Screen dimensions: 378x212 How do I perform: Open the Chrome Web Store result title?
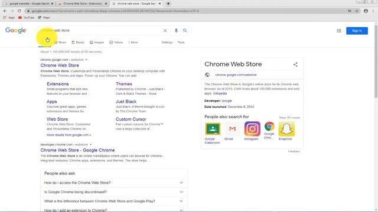click(x=60, y=65)
